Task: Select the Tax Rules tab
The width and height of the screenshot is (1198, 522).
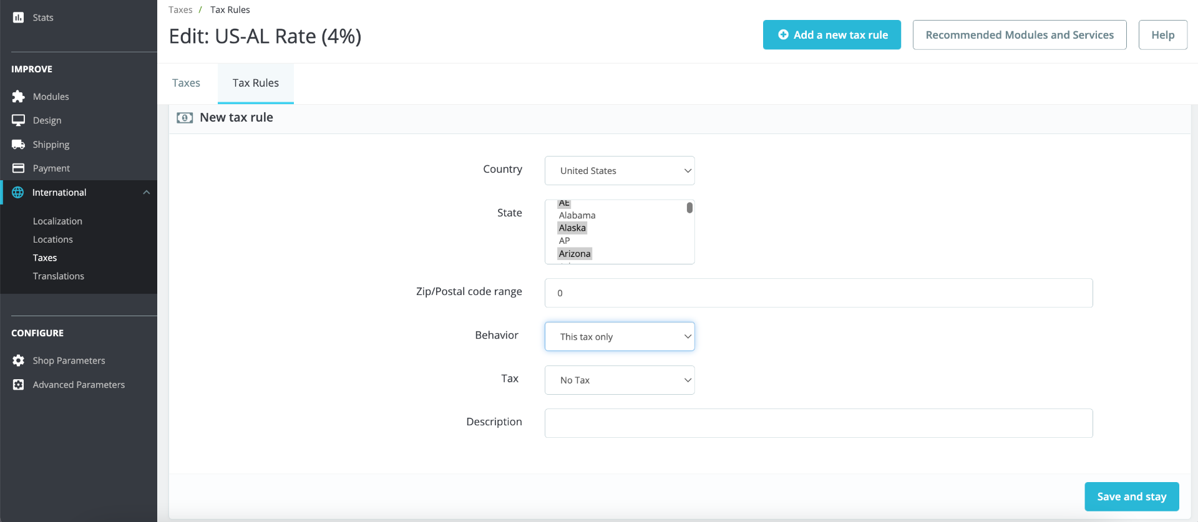Action: coord(255,83)
